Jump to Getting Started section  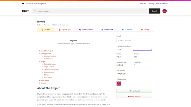tap(46, 53)
